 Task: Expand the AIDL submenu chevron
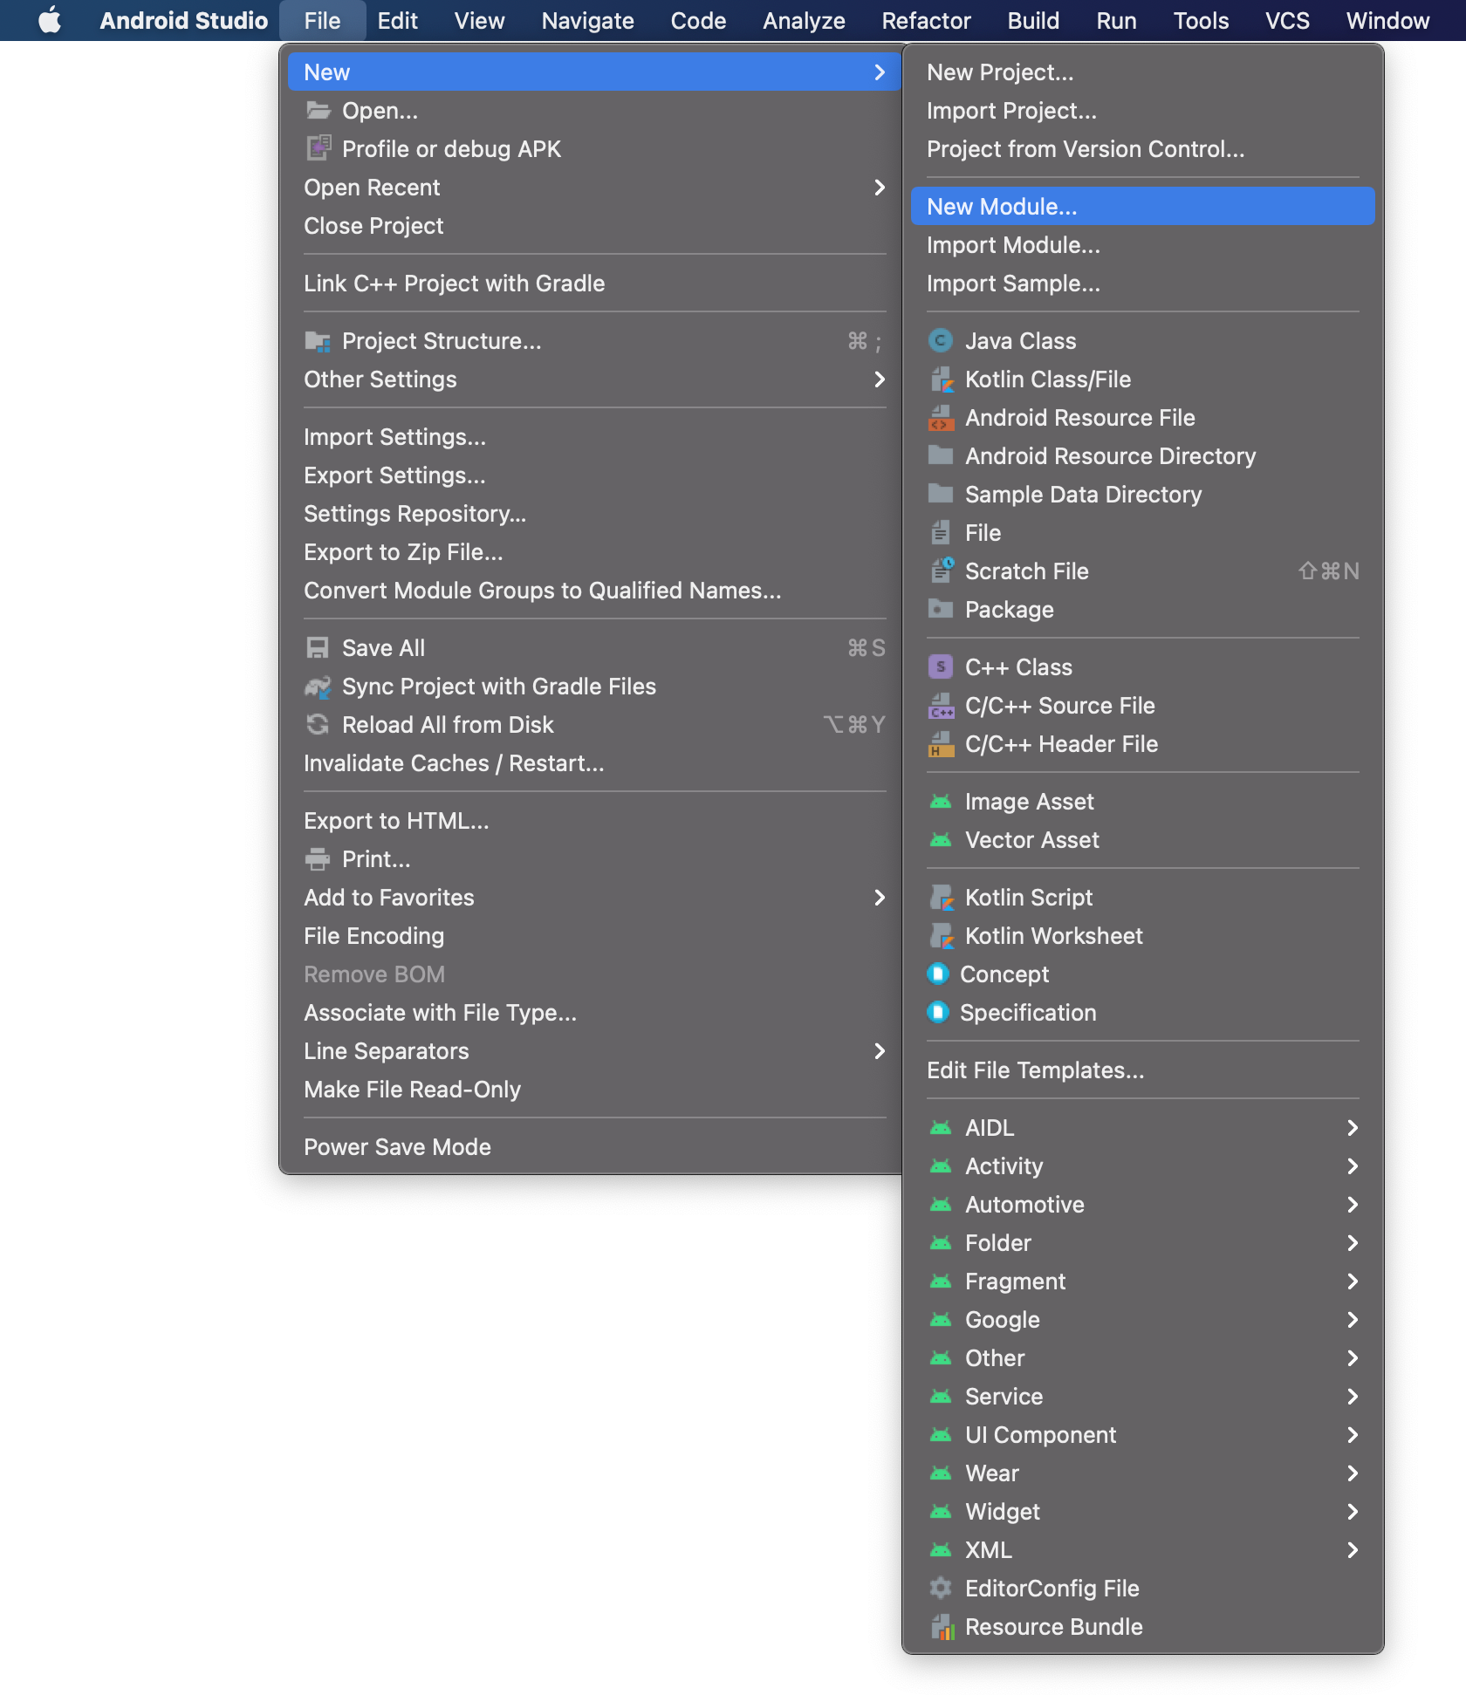click(1352, 1128)
